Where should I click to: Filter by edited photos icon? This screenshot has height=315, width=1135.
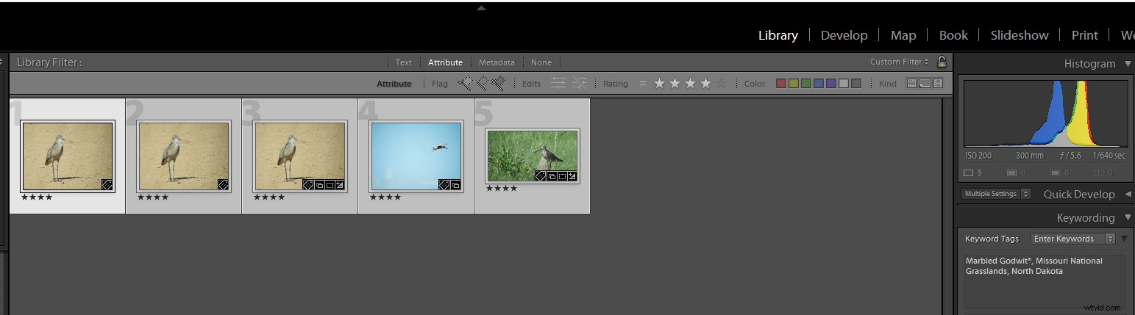tap(559, 84)
